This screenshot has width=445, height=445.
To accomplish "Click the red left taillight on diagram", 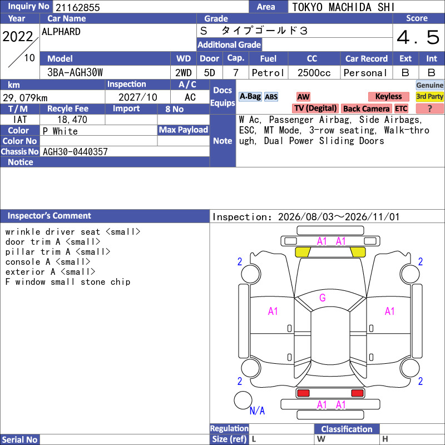I will 303,393.
